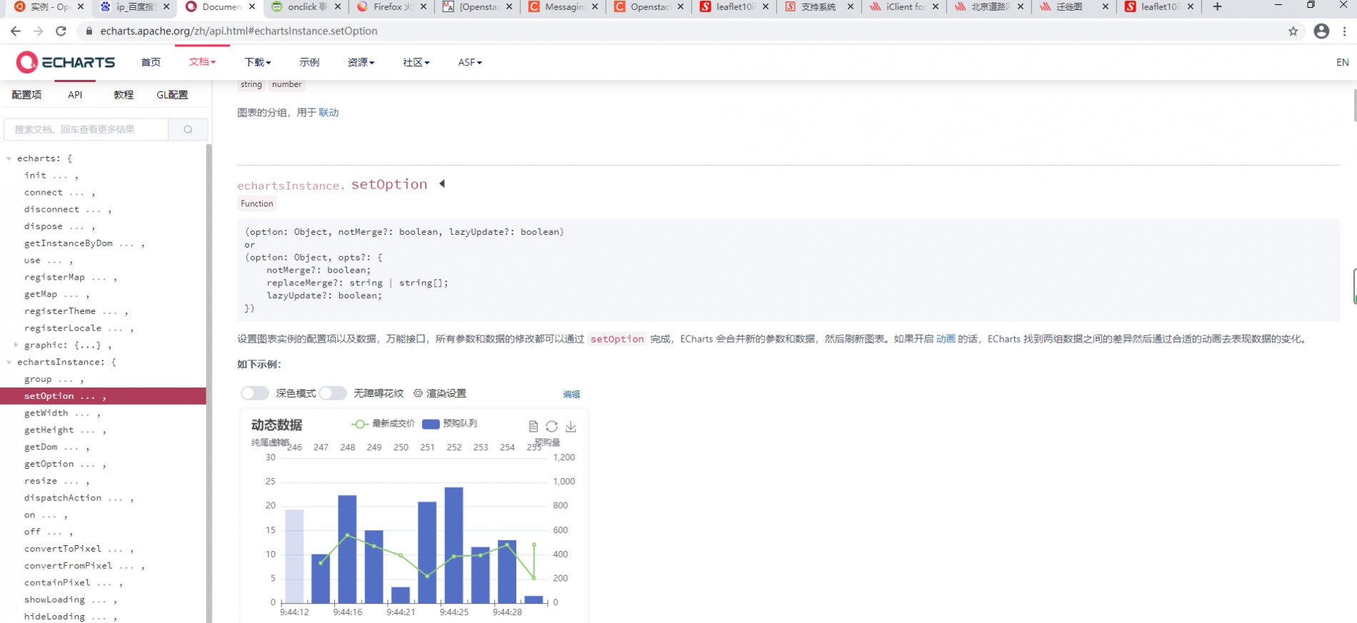The height and width of the screenshot is (623, 1357).
Task: Follow the 联动 link
Action: [x=329, y=113]
